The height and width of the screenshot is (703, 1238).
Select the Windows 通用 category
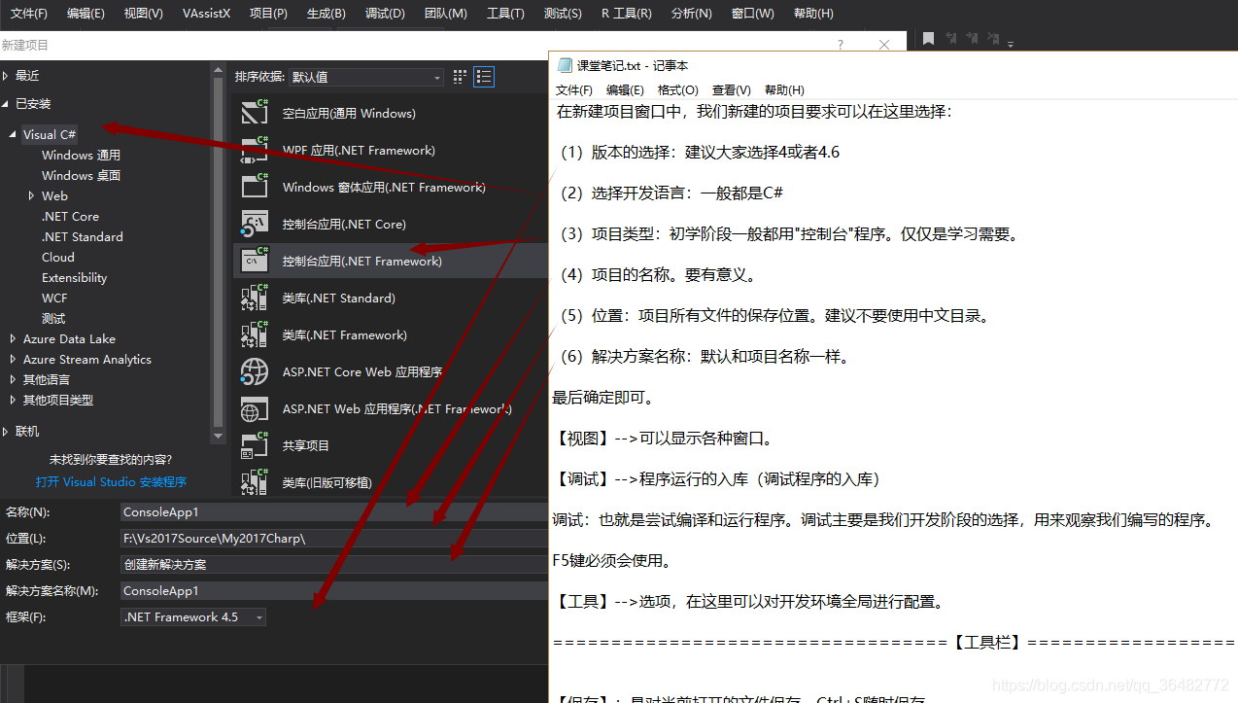pyautogui.click(x=81, y=155)
